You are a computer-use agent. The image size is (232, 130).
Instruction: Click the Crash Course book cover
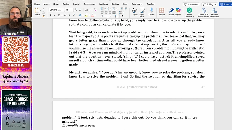16,110
